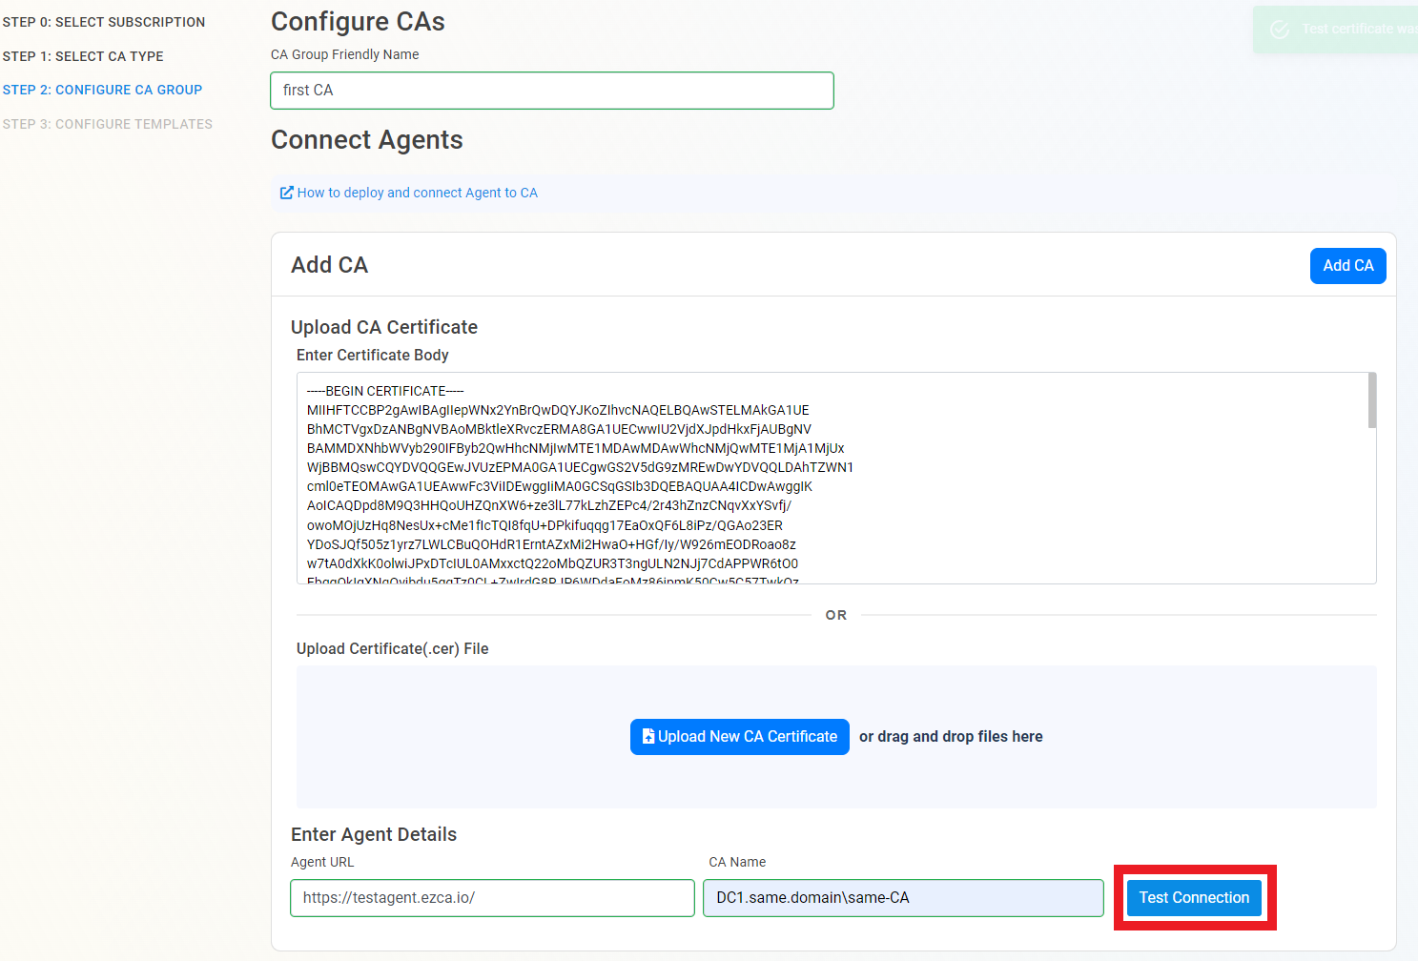Open How to deploy and connect Agent link
Image resolution: width=1418 pixels, height=961 pixels.
click(417, 193)
